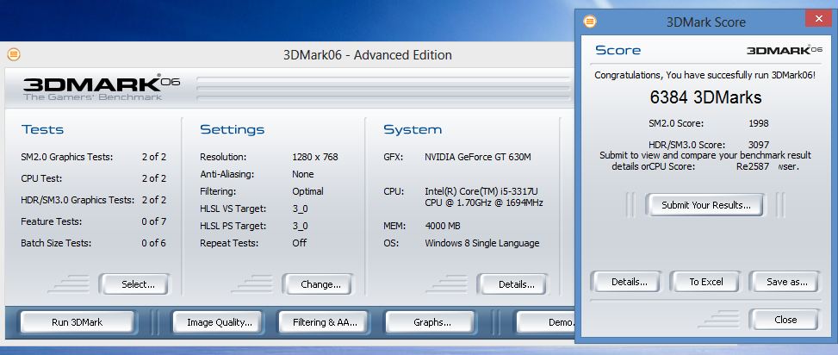838x355 pixels.
Task: Click the Score heading in the Score window
Action: click(x=618, y=50)
